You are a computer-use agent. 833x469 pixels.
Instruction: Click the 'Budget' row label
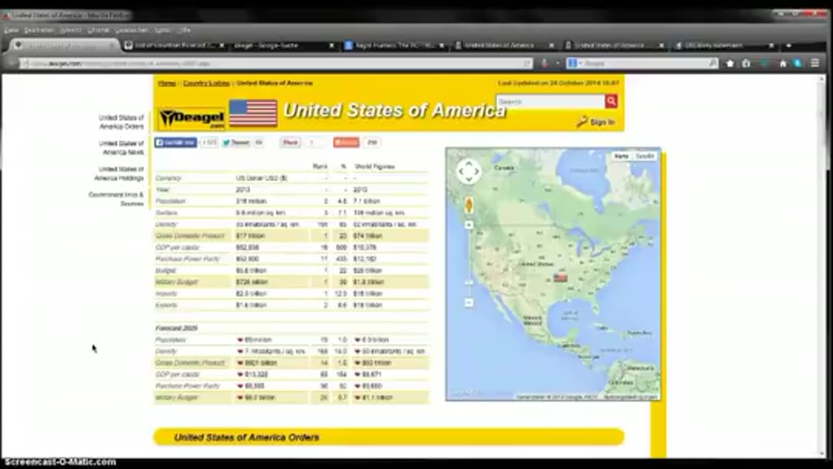[x=165, y=270]
